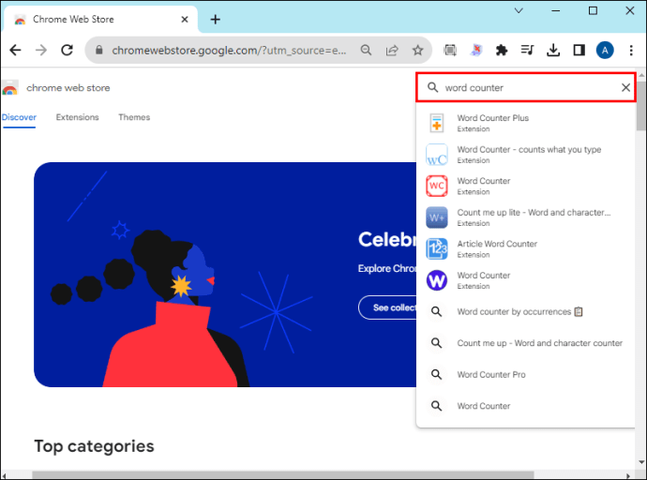
Task: Select the last 'Word Counter' search suggestion
Action: click(526, 406)
